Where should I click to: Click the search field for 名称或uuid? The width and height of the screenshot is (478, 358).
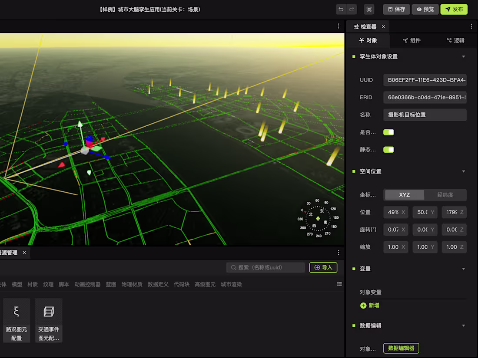point(265,267)
